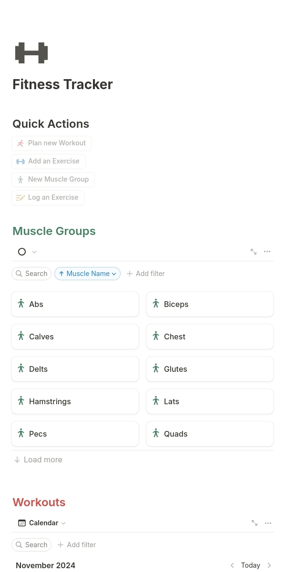This screenshot has height=572, width=286.
Task: Click the right chevron to view next month
Action: [x=269, y=565]
